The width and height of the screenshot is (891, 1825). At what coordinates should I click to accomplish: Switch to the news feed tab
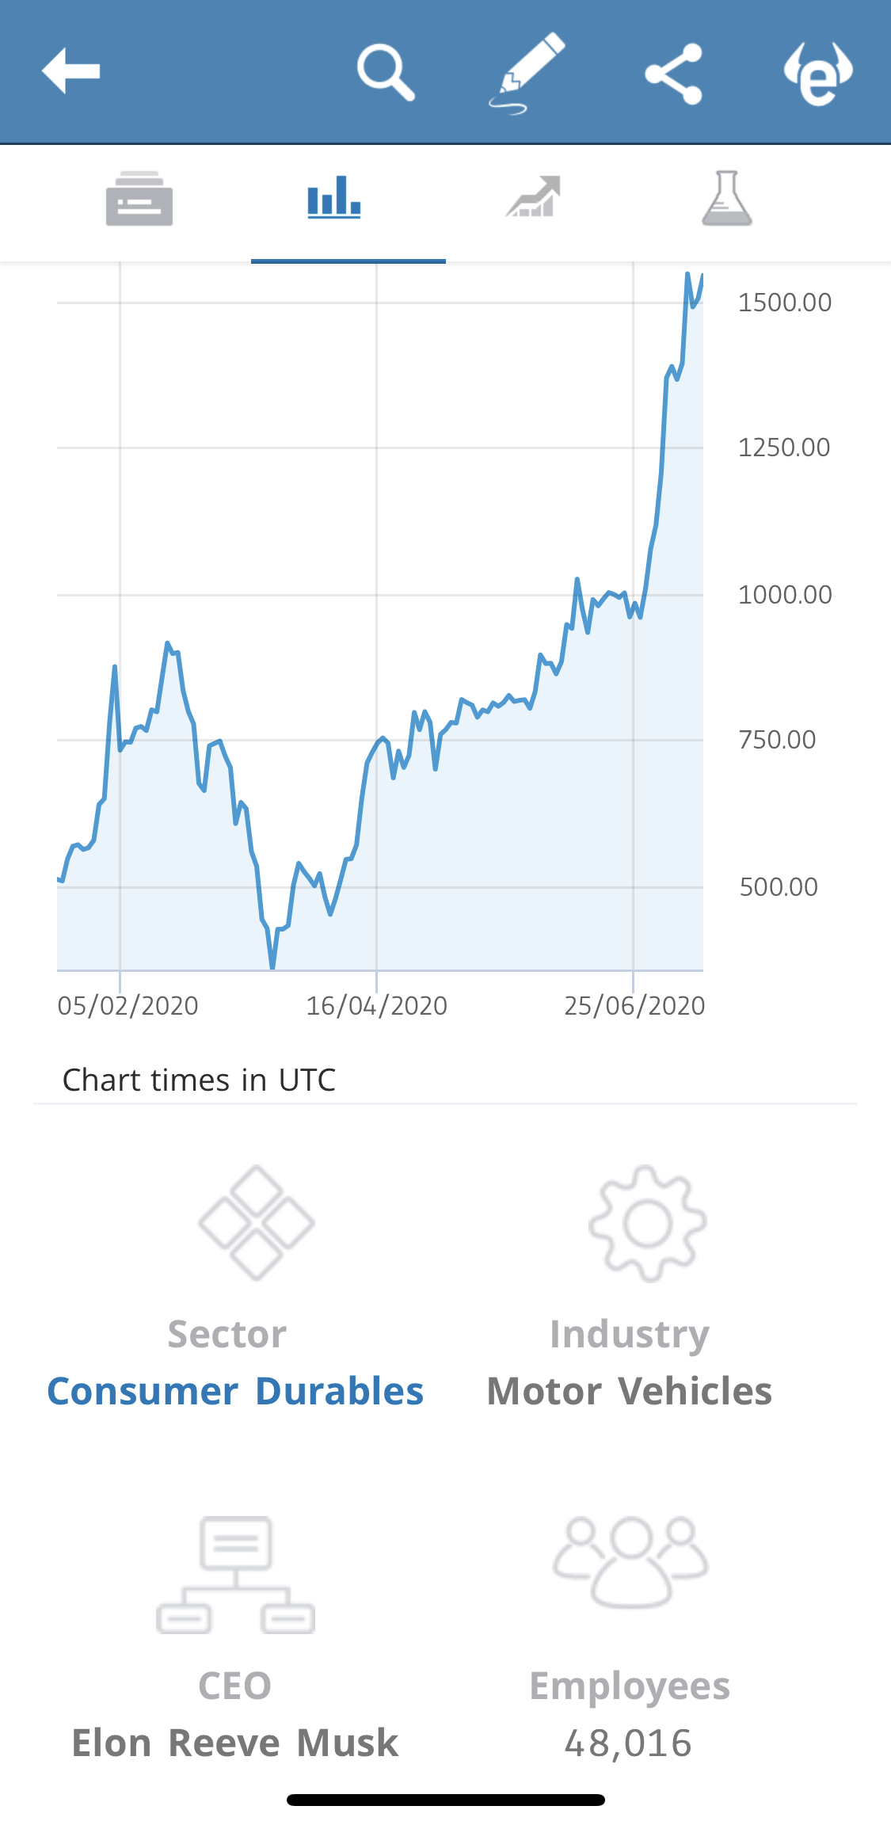[x=139, y=199]
